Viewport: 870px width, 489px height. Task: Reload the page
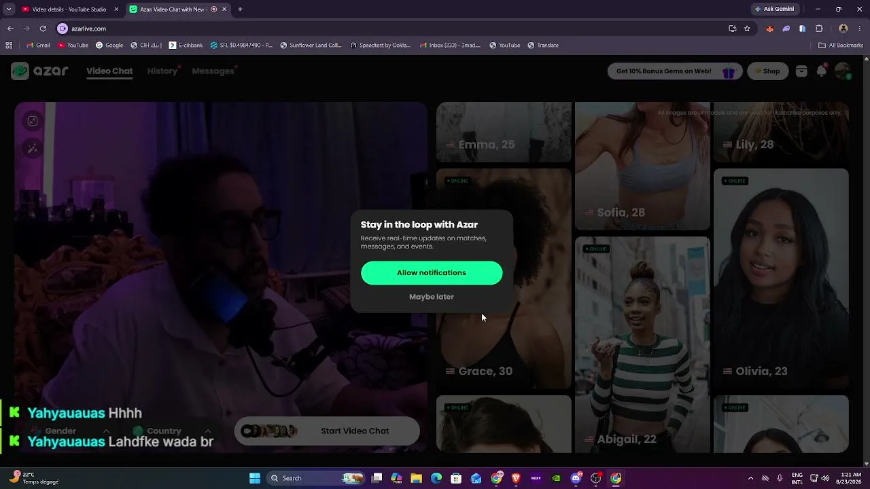[43, 29]
